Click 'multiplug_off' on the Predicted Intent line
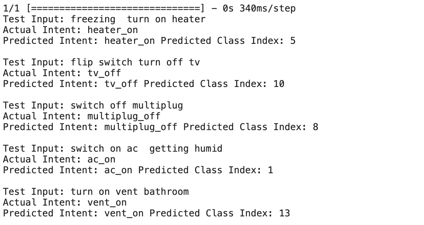 coord(141,127)
